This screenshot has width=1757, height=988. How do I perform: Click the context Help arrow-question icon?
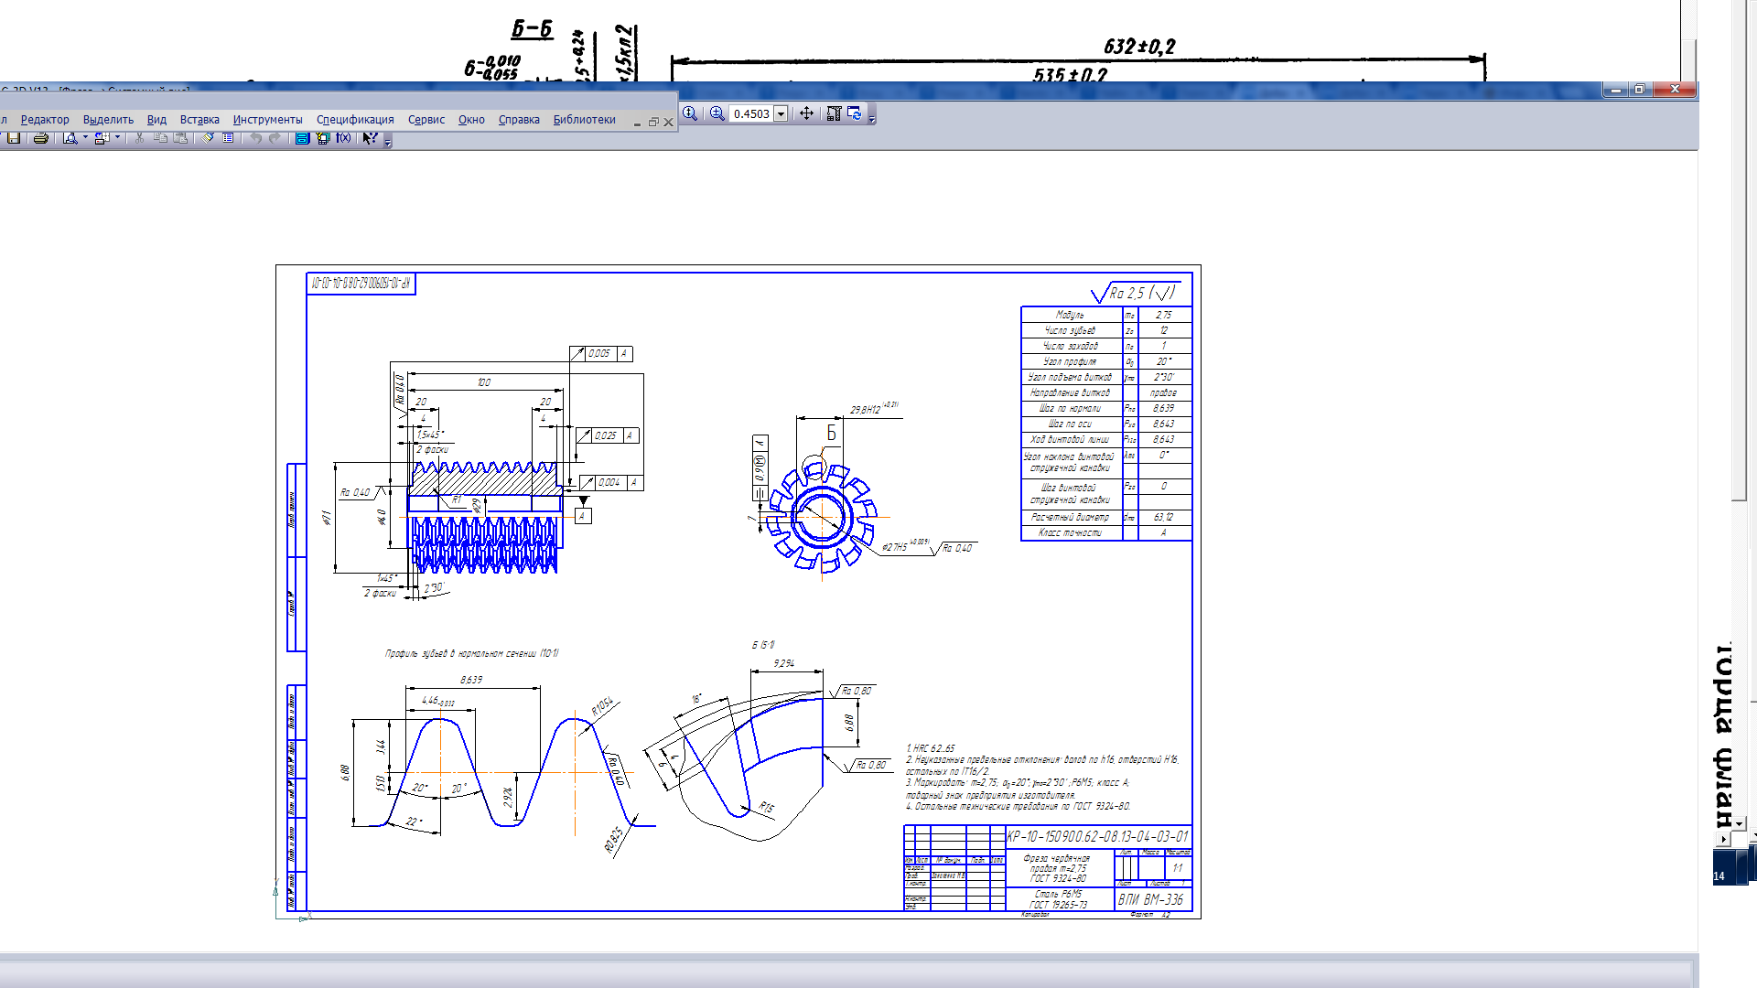[x=370, y=138]
